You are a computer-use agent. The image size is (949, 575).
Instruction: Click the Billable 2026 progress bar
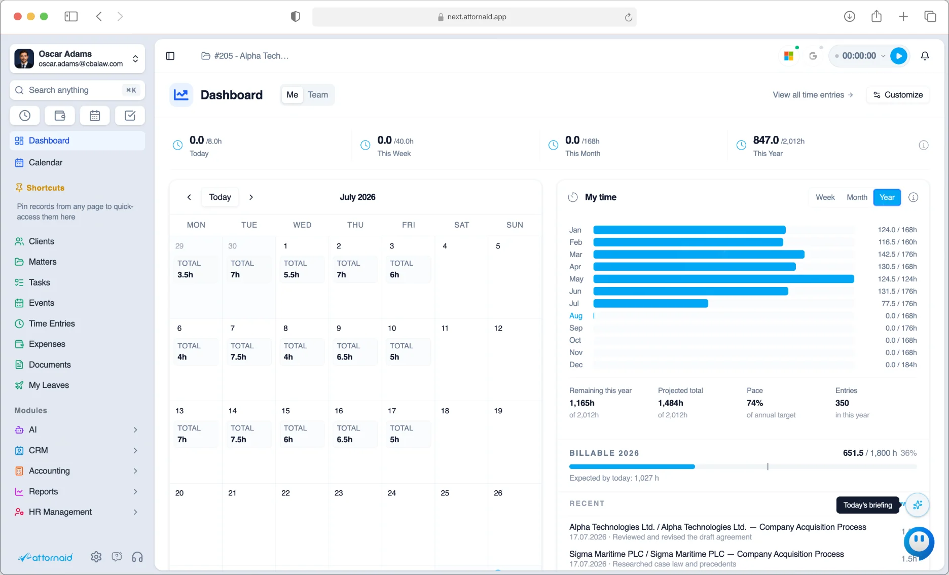[743, 466]
